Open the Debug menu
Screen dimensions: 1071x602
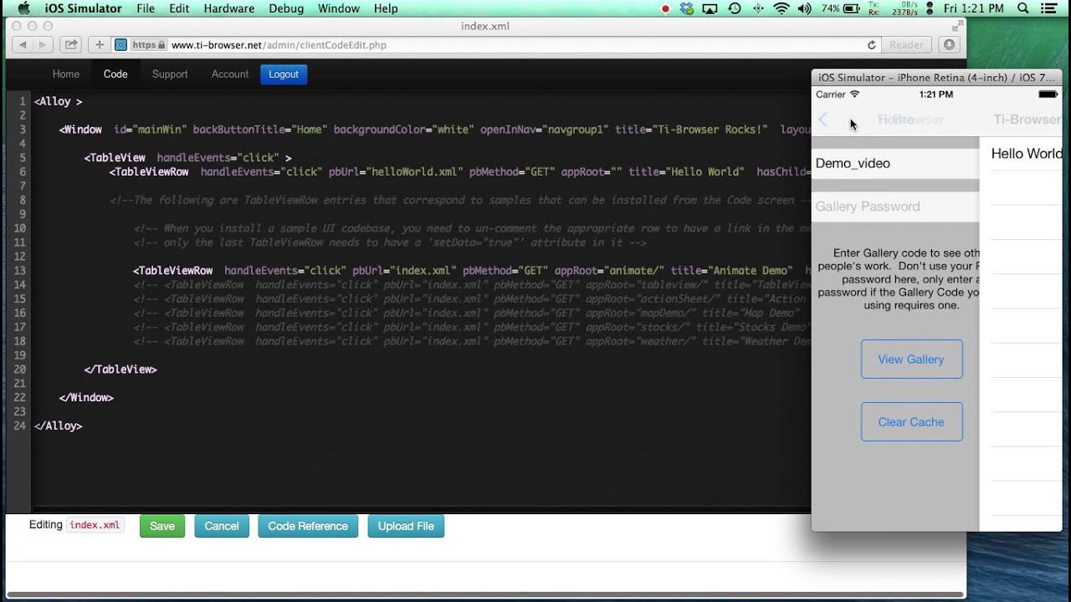286,8
